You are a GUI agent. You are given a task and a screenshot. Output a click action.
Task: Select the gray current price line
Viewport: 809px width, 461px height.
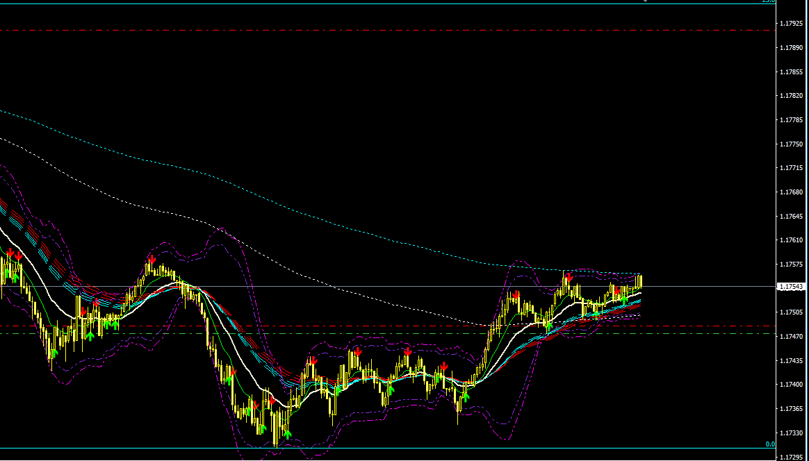pyautogui.click(x=388, y=286)
